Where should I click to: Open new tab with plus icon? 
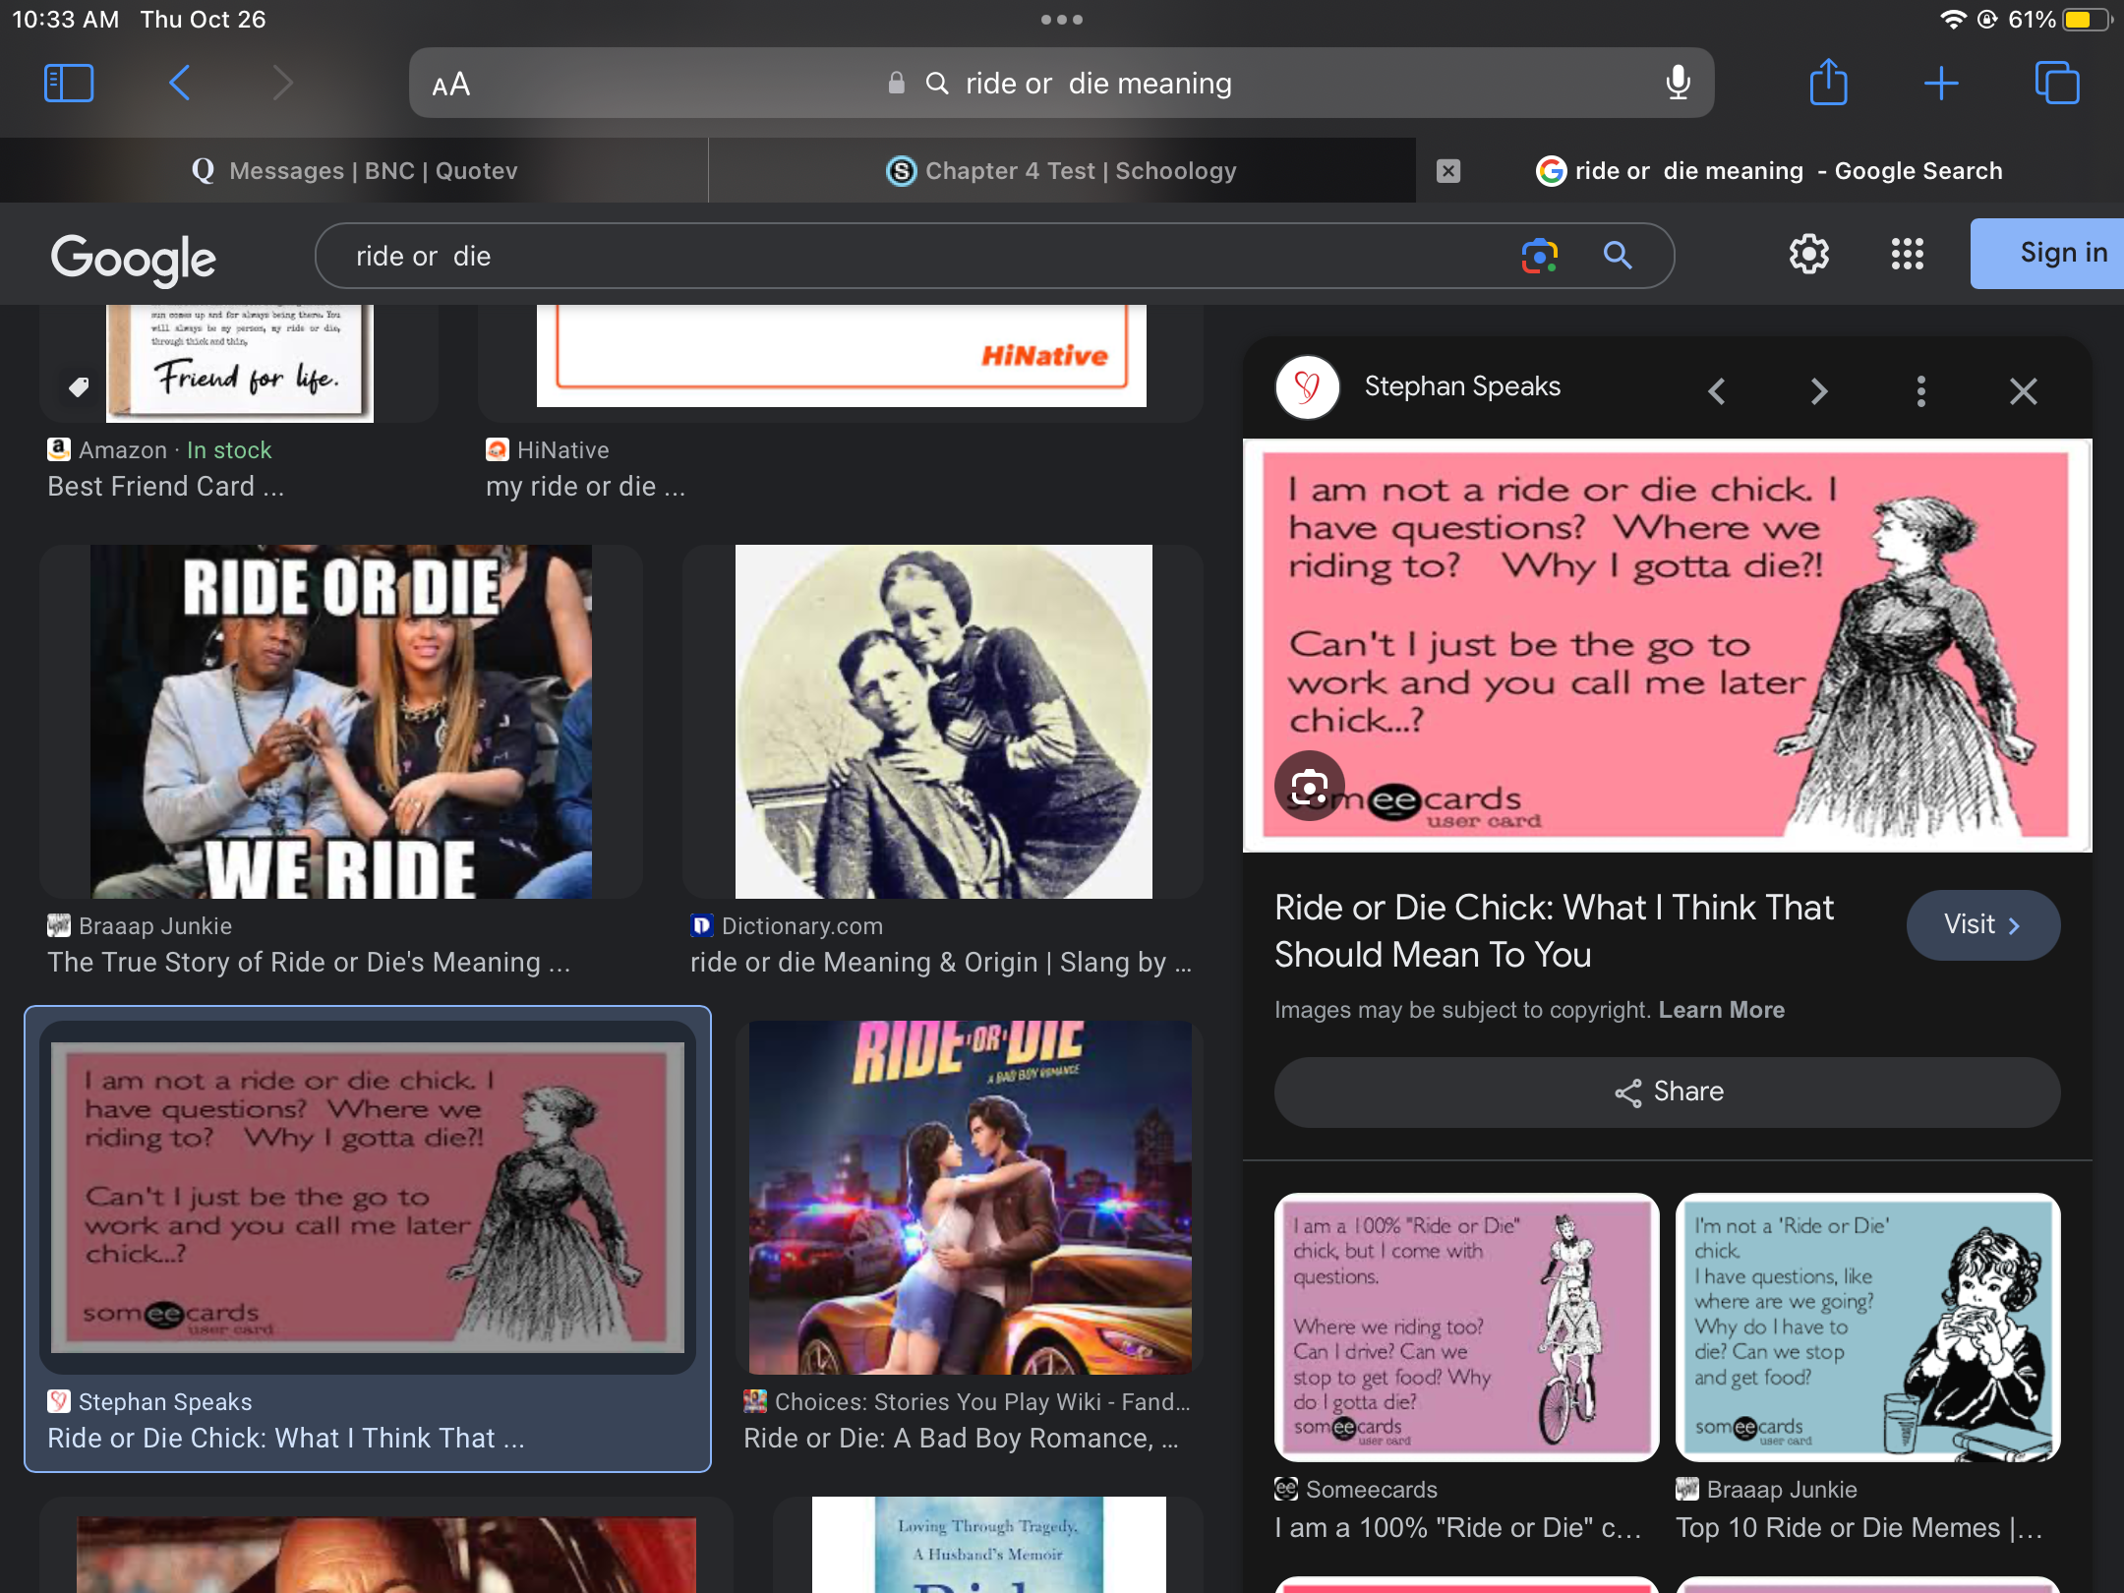[1941, 84]
